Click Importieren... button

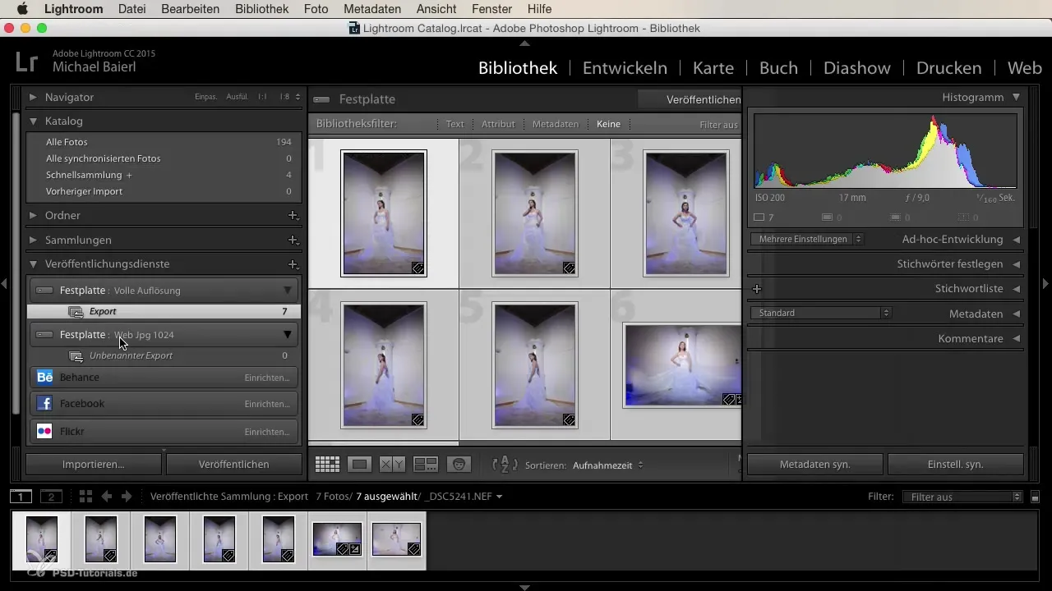click(x=94, y=464)
